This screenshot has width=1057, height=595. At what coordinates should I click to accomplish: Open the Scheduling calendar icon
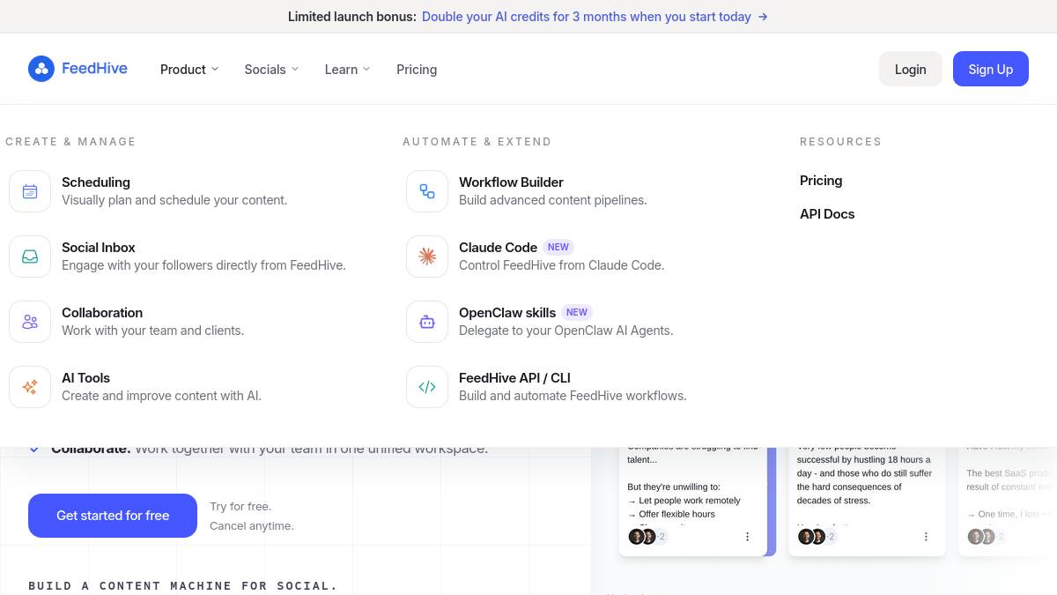(30, 191)
